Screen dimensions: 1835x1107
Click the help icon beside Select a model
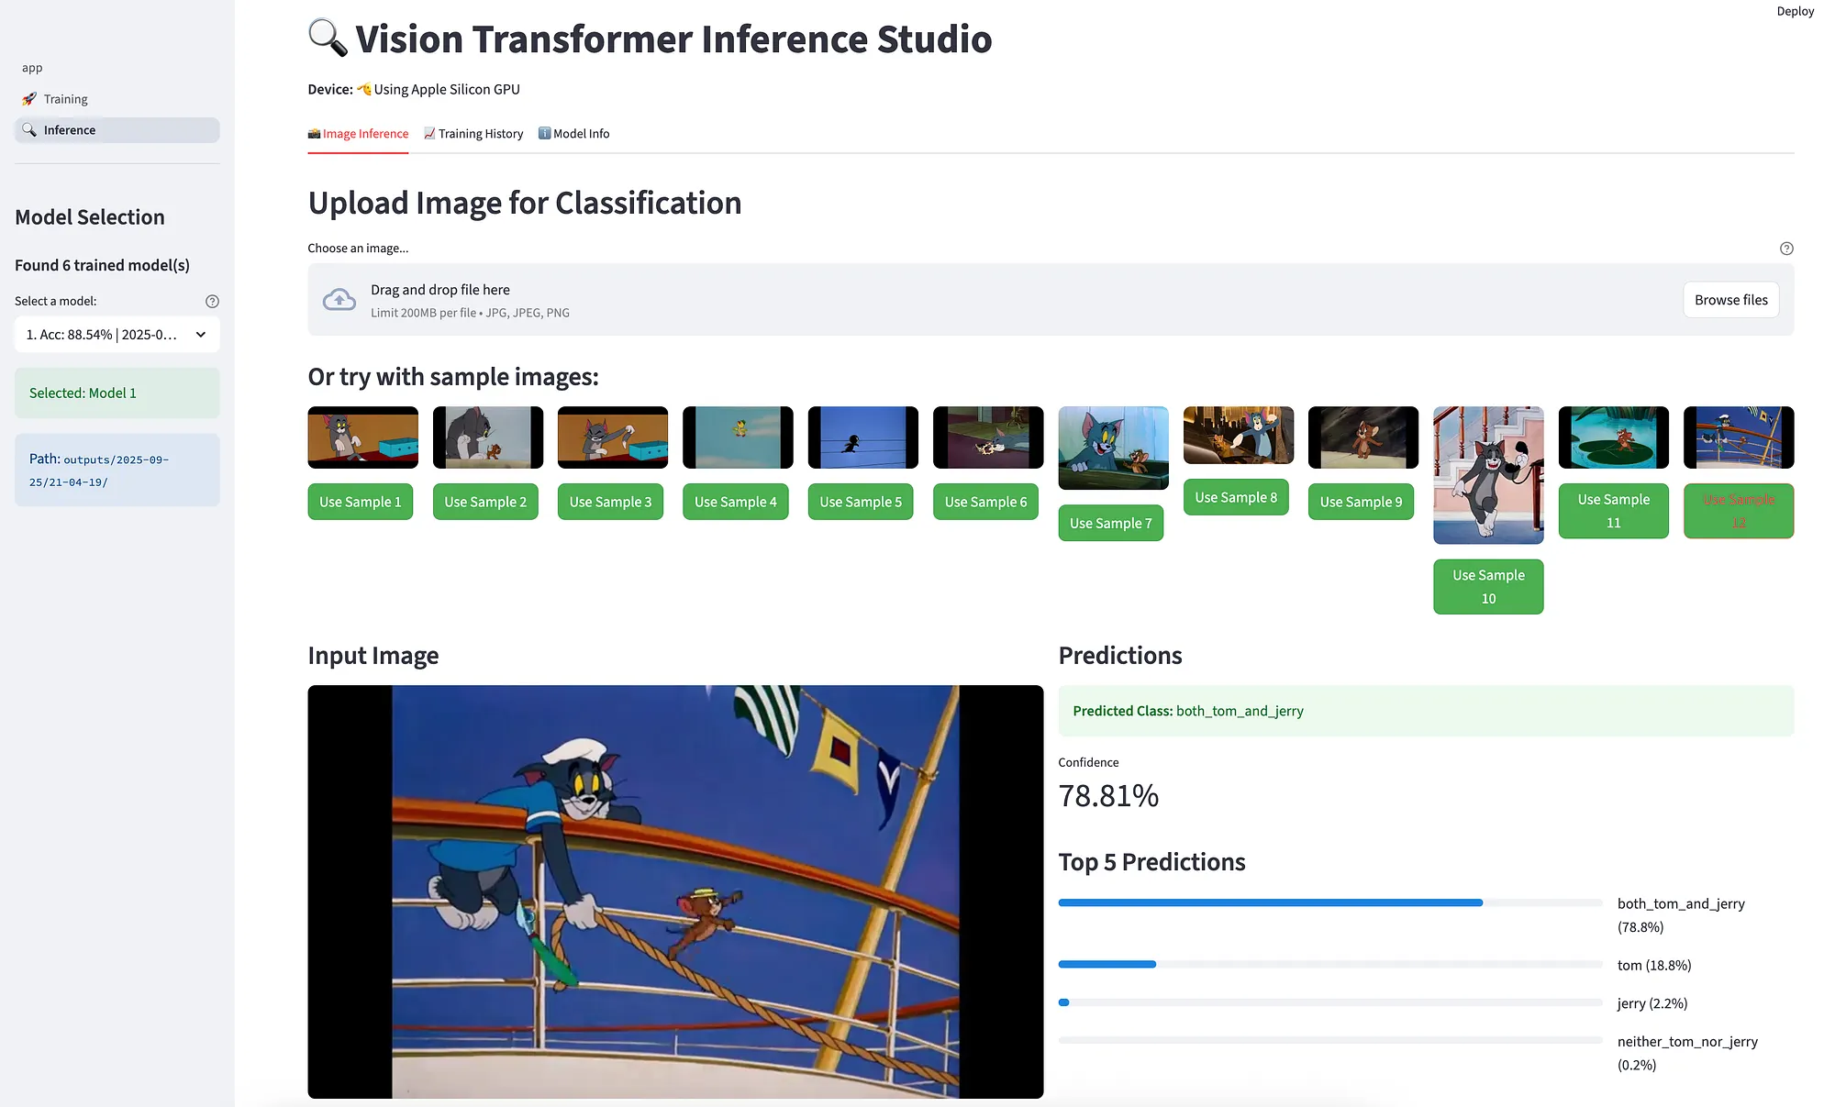pos(212,301)
